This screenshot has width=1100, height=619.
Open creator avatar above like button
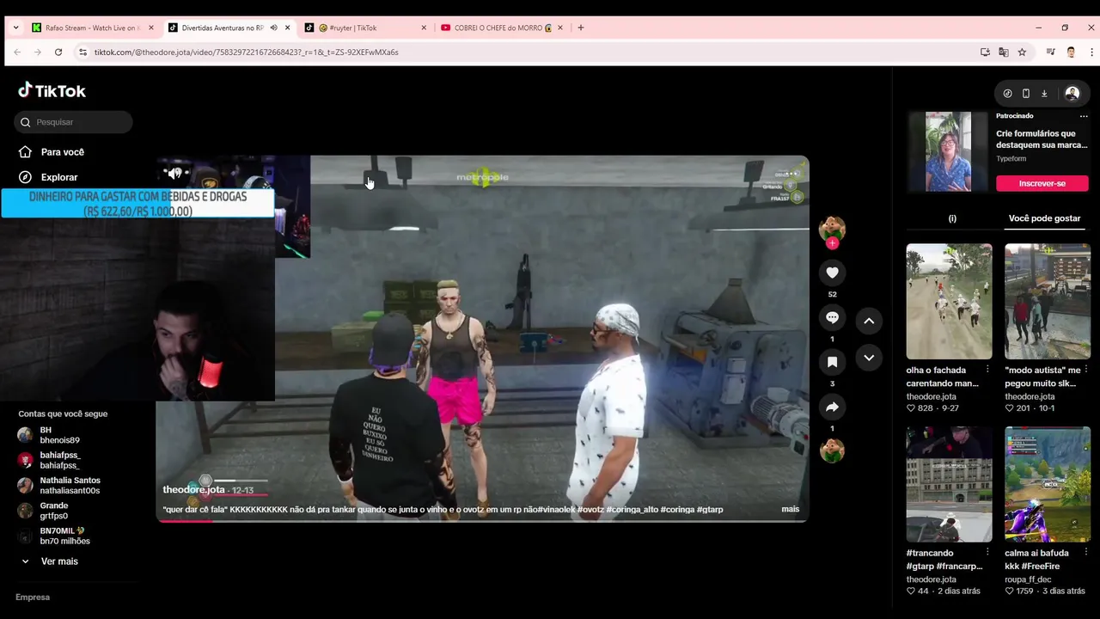[x=832, y=228]
